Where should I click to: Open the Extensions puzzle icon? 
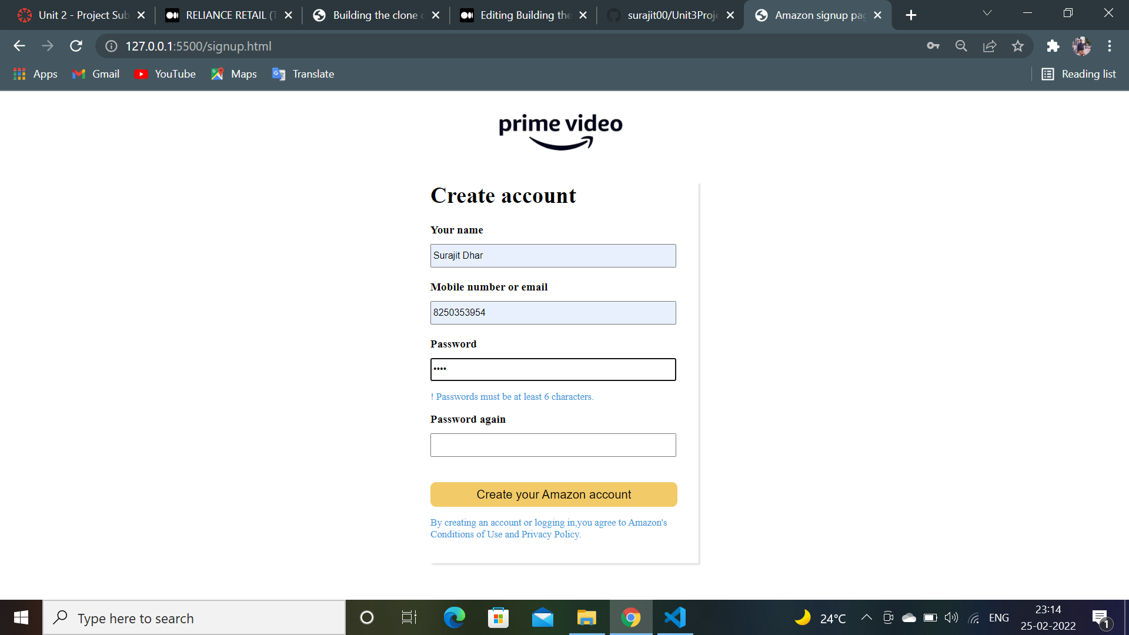pos(1053,46)
